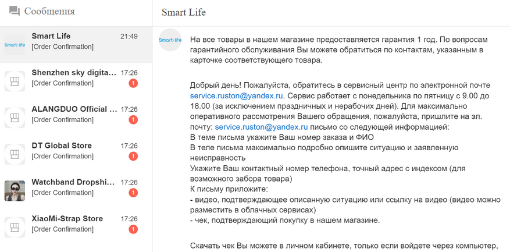Image resolution: width=510 pixels, height=252 pixels.
Task: Click unread badge on ALANGDUO Official
Action: [x=133, y=120]
